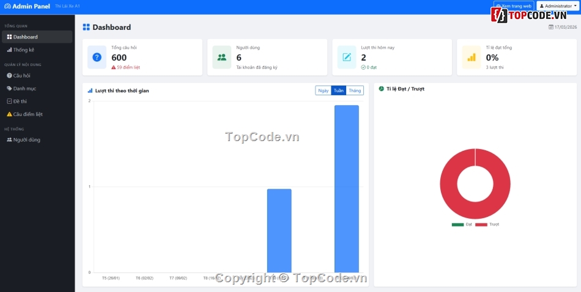This screenshot has width=581, height=292.
Task: Select the Tuần chart range
Action: tap(338, 90)
